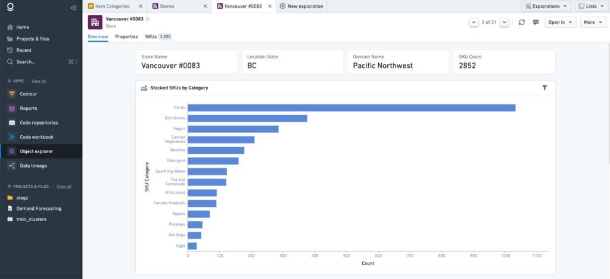Click the Candy bar
The image size is (610, 279).
pyautogui.click(x=351, y=108)
